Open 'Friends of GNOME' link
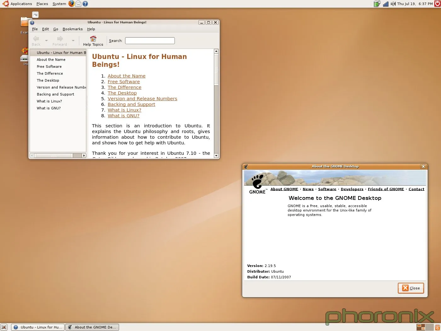The height and width of the screenshot is (331, 441). pyautogui.click(x=386, y=189)
